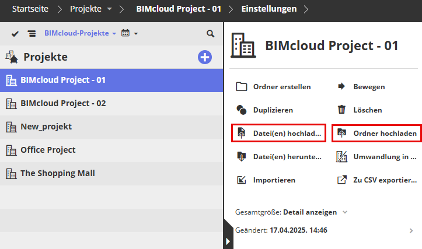Click the BIMcloud Project - 02 building icon
The height and width of the screenshot is (249, 422).
click(11, 104)
